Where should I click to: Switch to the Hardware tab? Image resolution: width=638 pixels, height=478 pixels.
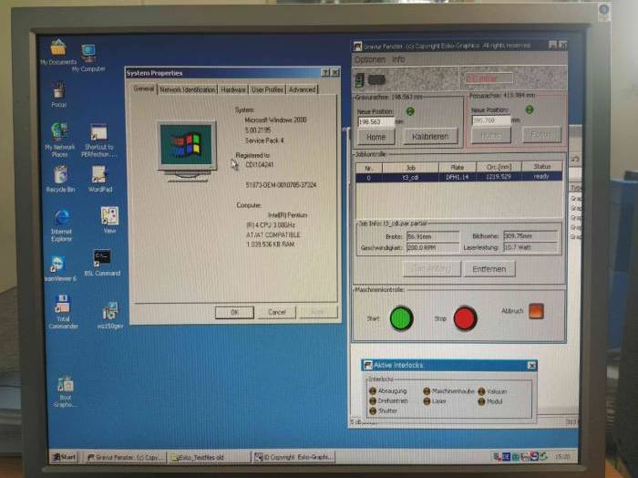233,89
